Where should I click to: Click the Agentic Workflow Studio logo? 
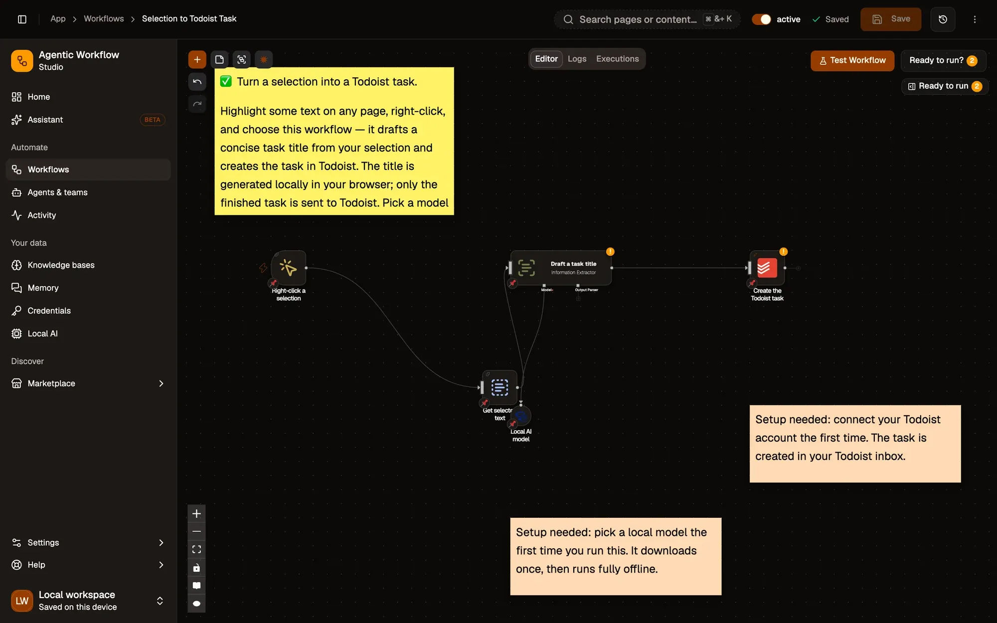(x=22, y=61)
